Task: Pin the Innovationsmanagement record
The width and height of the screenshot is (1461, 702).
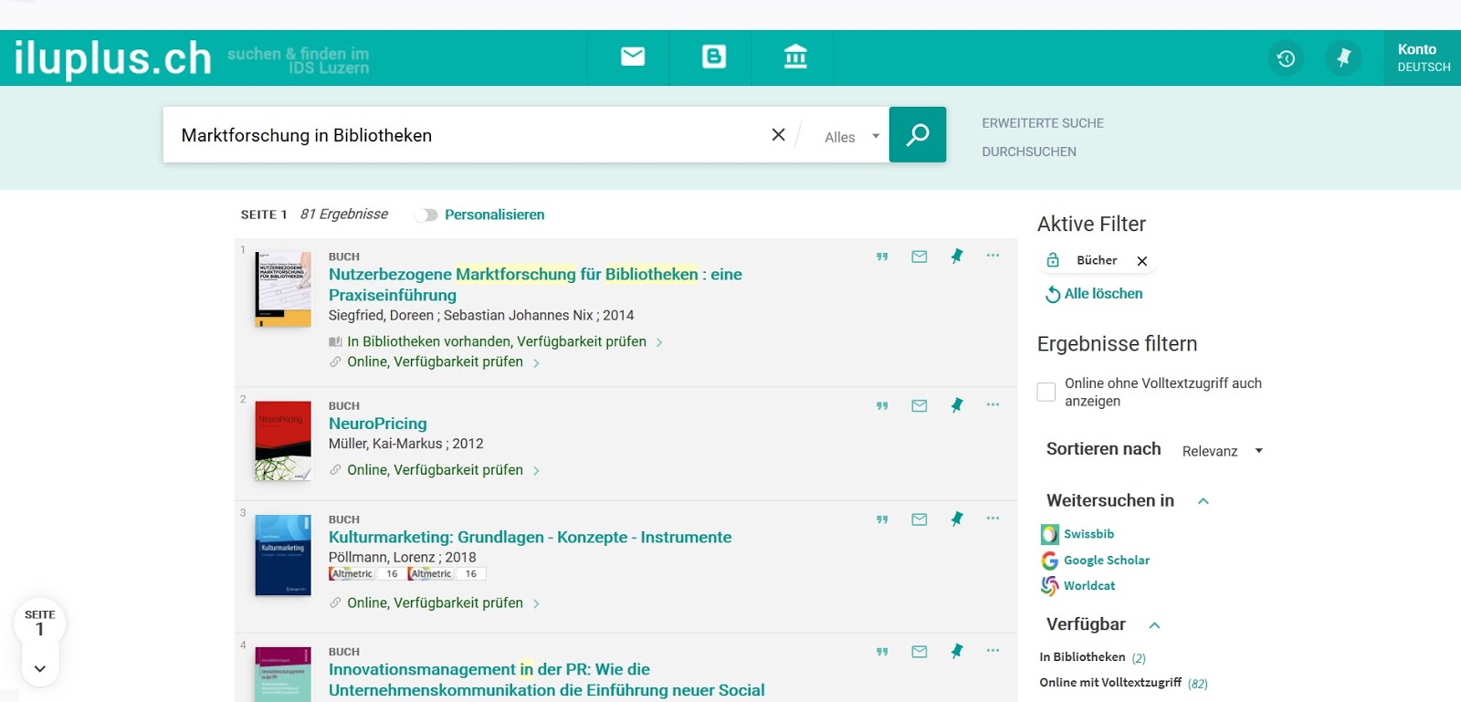Action: coord(956,652)
